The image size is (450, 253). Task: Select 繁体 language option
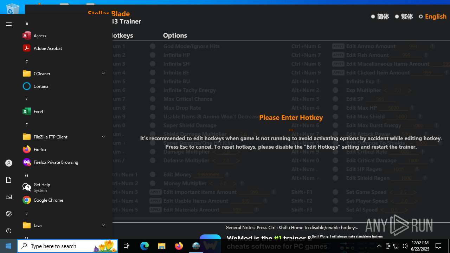tap(404, 17)
